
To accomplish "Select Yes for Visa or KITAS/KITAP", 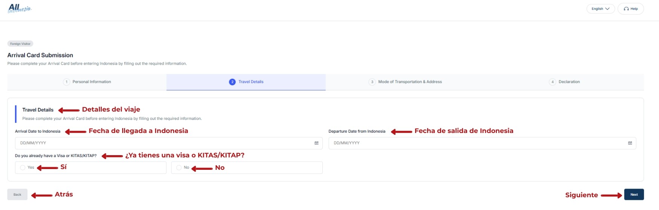I will pyautogui.click(x=23, y=168).
